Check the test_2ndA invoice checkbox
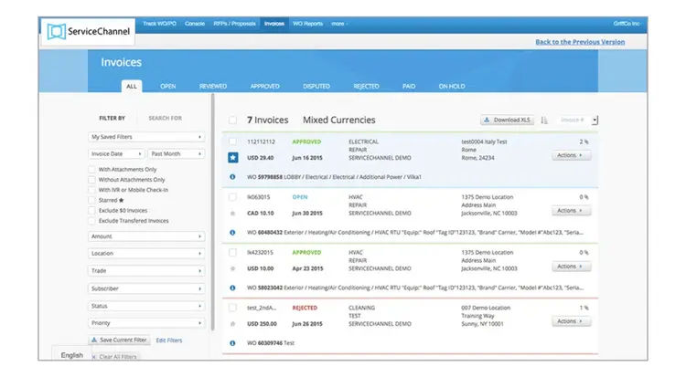Screen dimensions: 686x377 coord(232,308)
